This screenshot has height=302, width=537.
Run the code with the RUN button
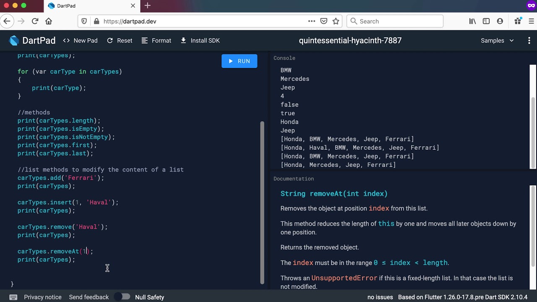tap(239, 61)
